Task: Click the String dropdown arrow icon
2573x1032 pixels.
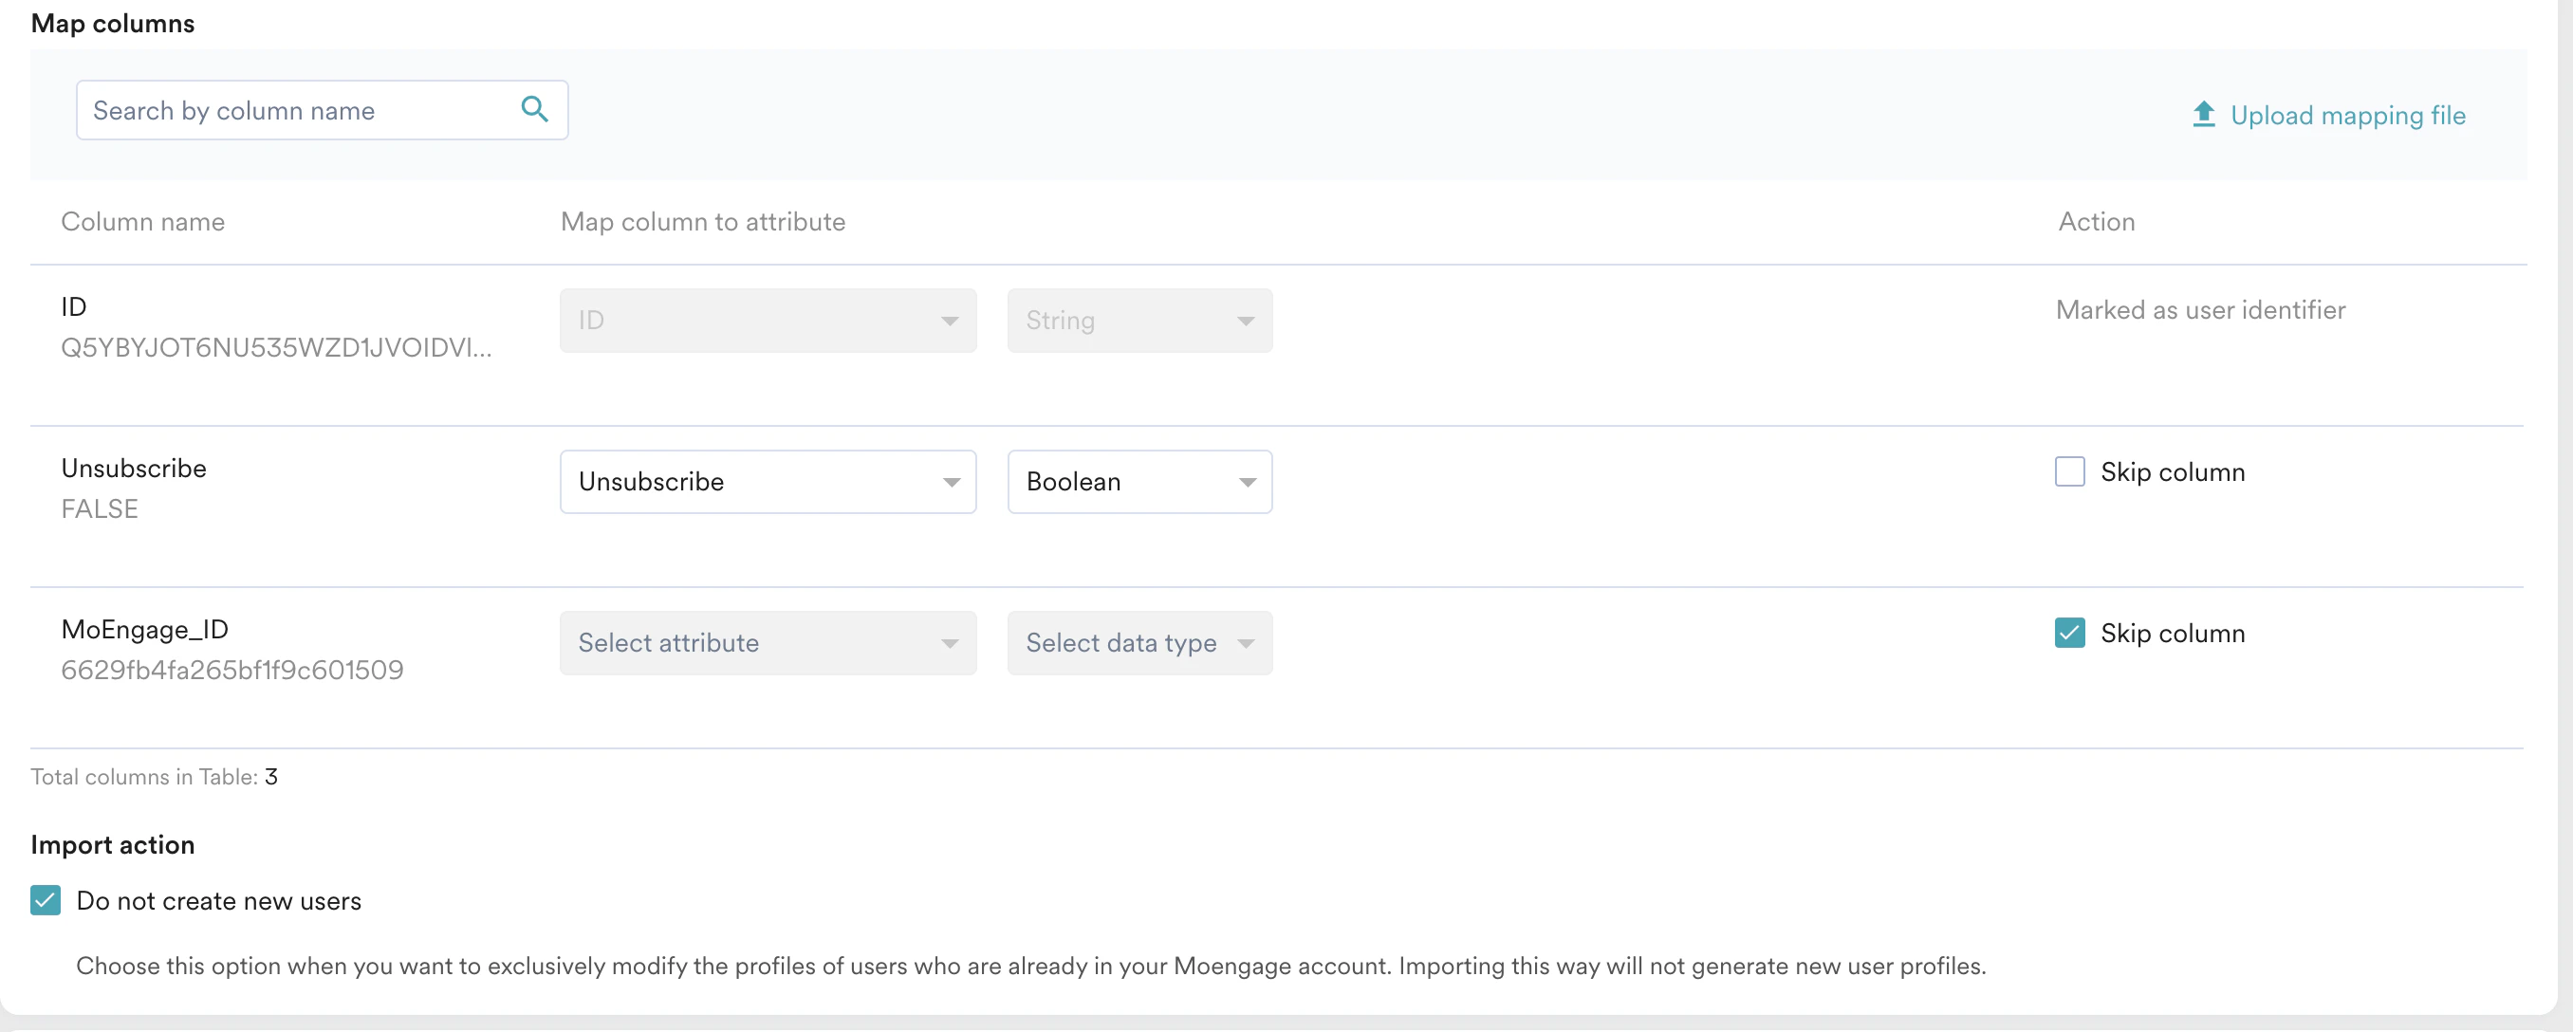Action: (1246, 322)
